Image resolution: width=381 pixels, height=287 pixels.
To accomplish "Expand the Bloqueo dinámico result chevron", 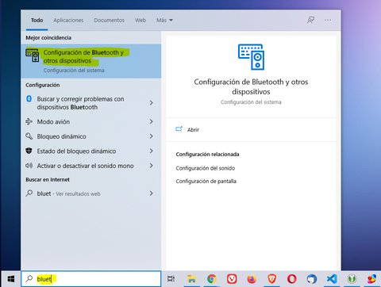I will point(151,136).
